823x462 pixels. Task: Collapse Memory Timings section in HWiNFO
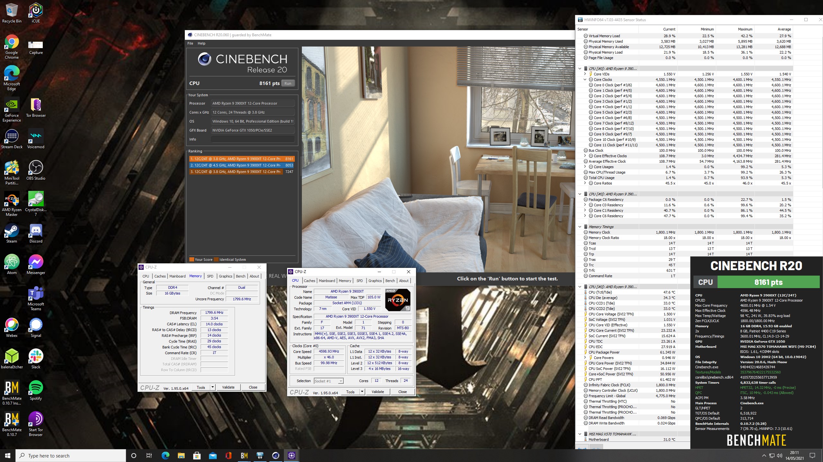(580, 227)
